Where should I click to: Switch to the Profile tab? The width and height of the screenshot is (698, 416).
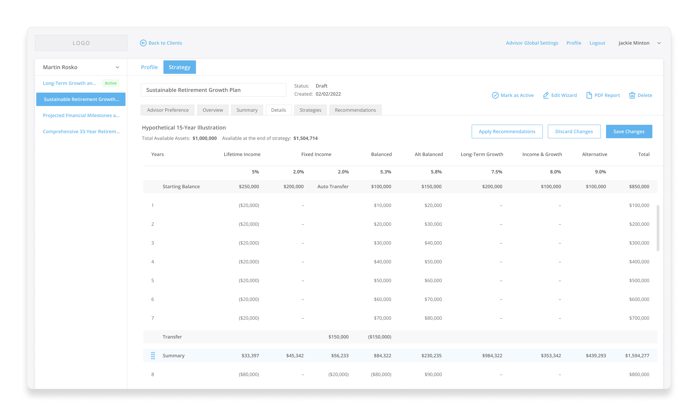point(149,67)
